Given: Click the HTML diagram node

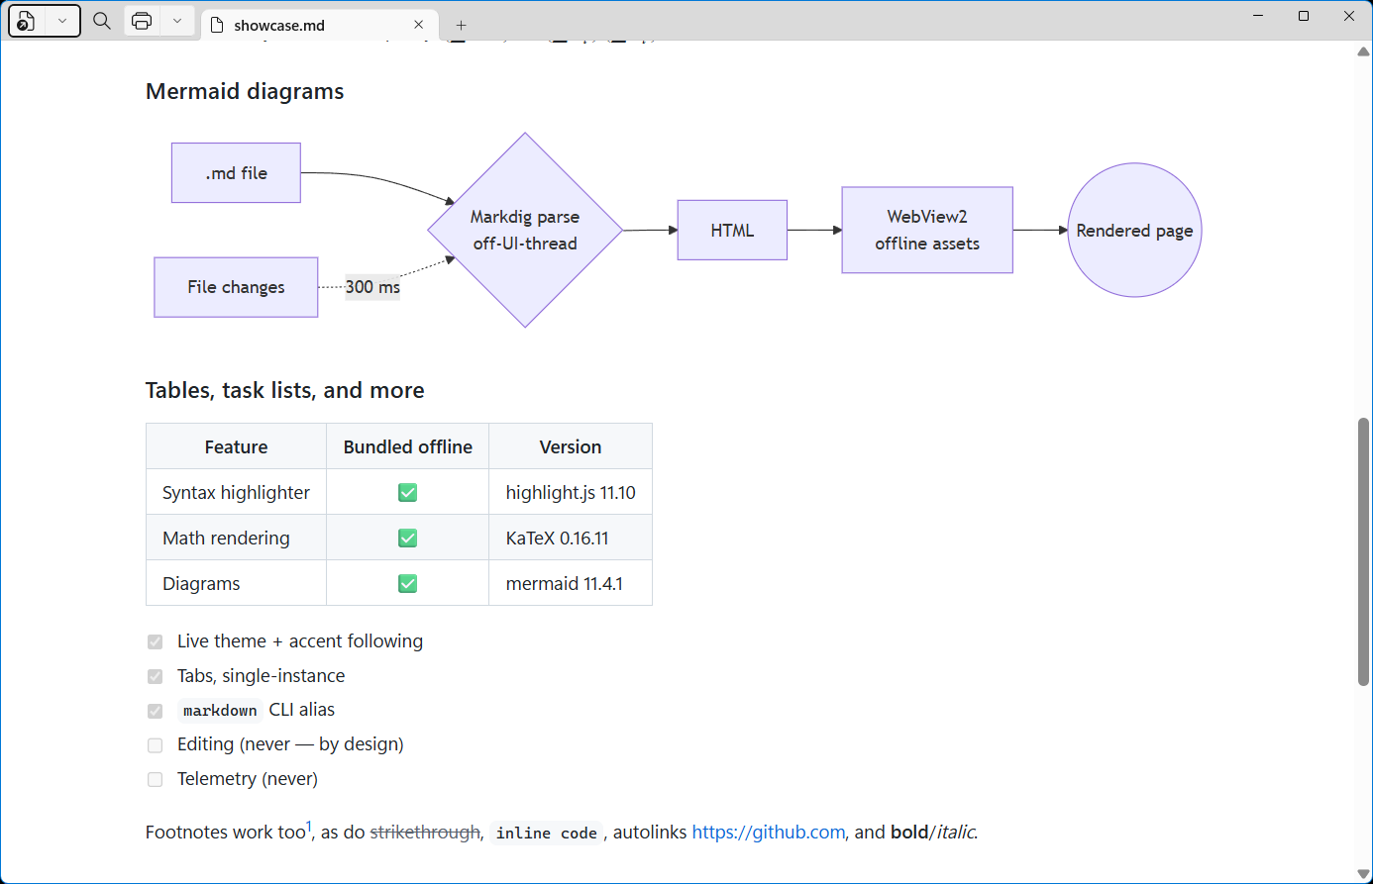Looking at the screenshot, I should tap(732, 231).
